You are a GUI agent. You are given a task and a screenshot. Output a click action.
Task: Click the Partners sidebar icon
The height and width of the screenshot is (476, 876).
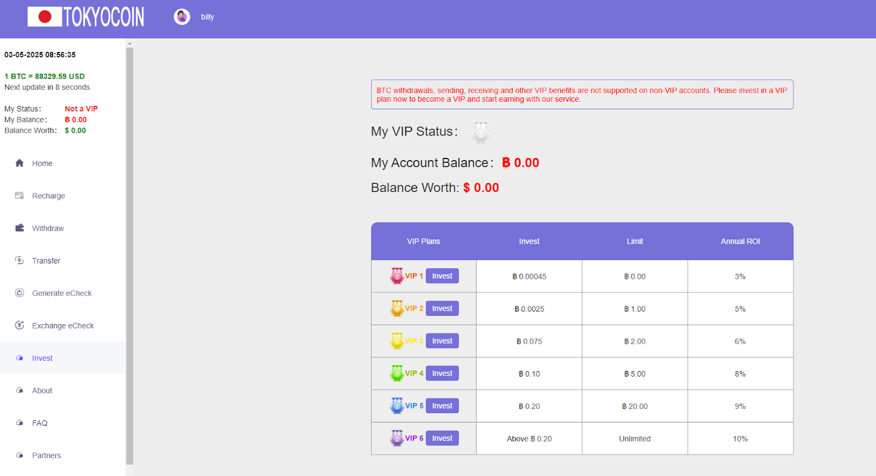(x=20, y=455)
